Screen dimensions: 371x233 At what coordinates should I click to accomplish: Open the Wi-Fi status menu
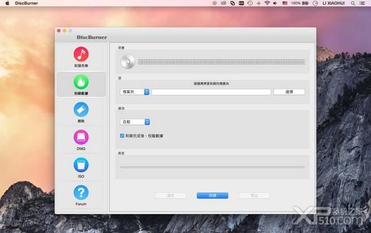point(267,3)
